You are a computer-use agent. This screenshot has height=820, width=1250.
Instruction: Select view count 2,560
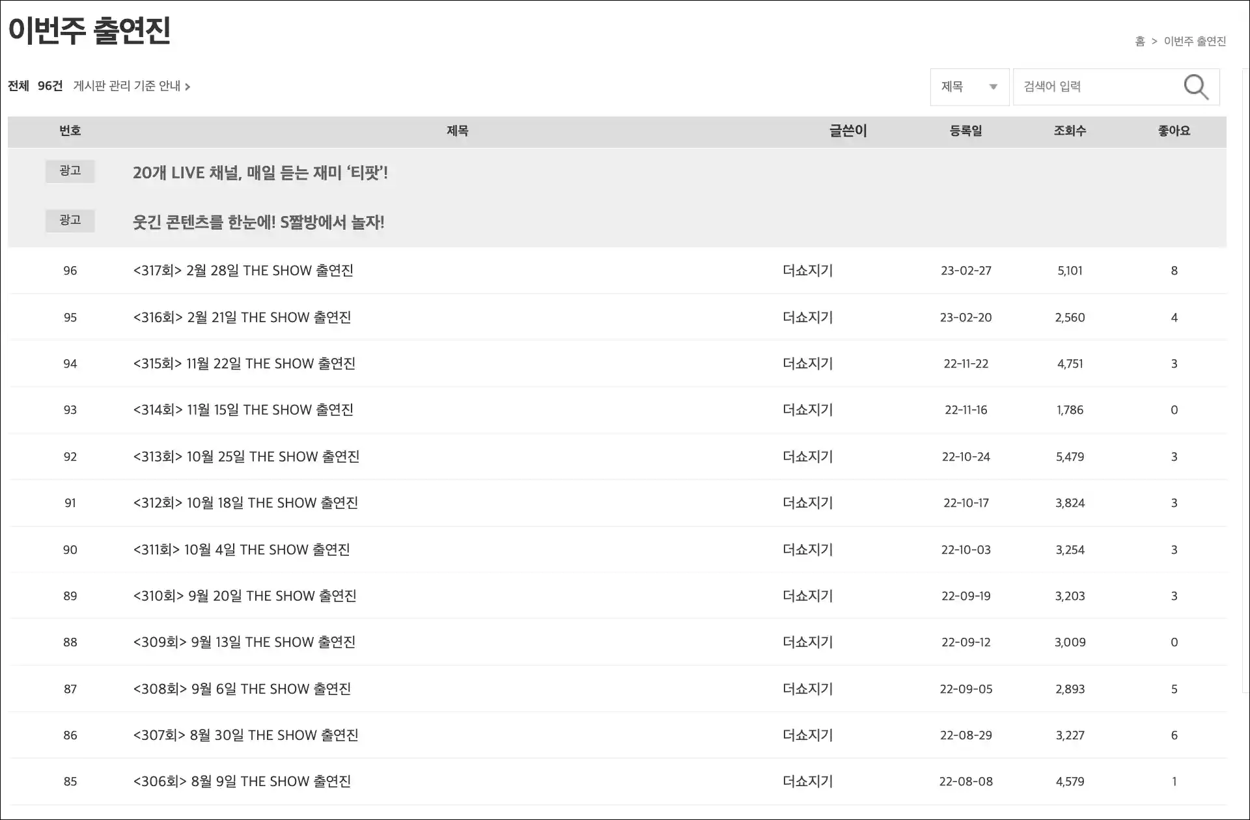click(x=1070, y=317)
